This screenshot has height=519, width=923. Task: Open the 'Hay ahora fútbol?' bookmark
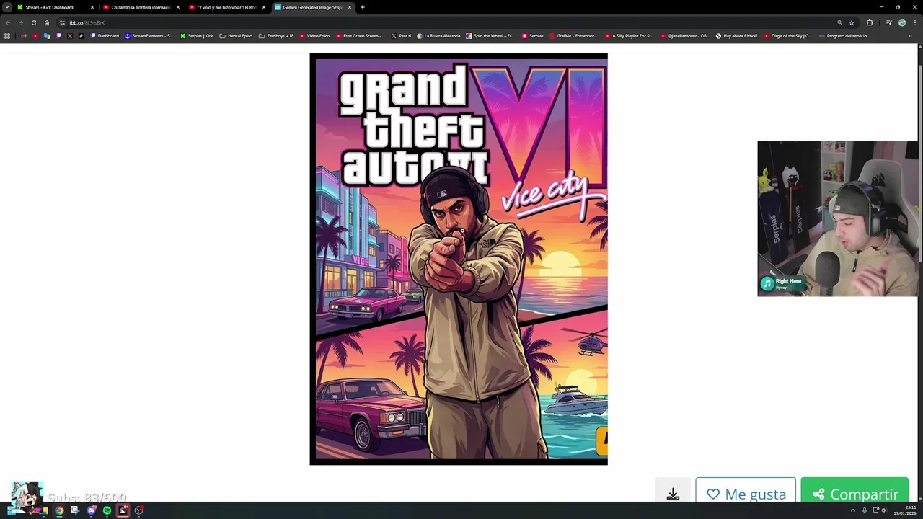pyautogui.click(x=737, y=35)
